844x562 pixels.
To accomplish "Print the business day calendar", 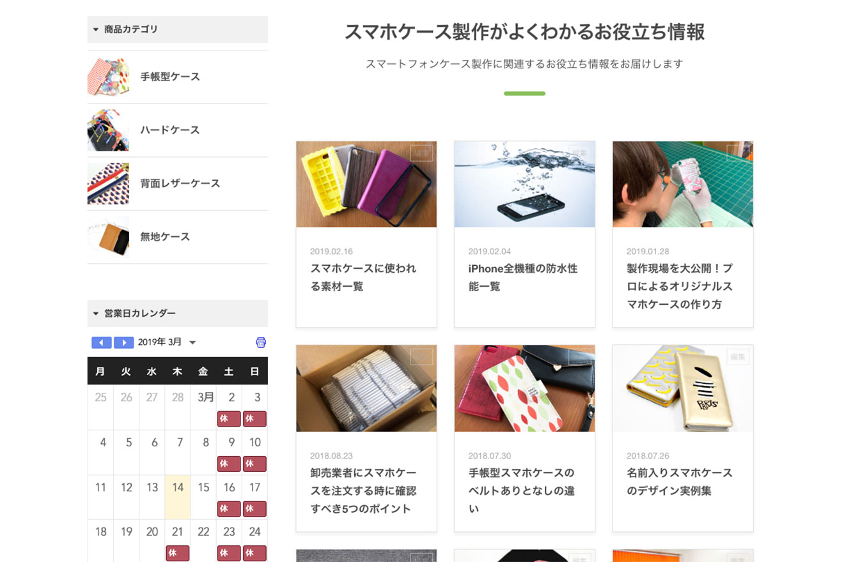I will tap(260, 342).
